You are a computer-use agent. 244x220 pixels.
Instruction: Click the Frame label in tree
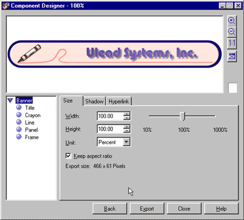(x=32, y=137)
